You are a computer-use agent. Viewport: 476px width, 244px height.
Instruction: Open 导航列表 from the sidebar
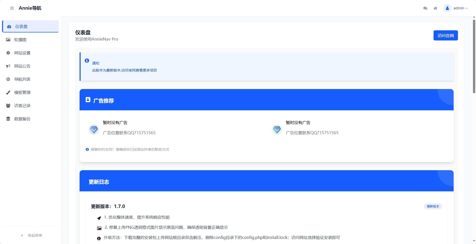coord(22,79)
